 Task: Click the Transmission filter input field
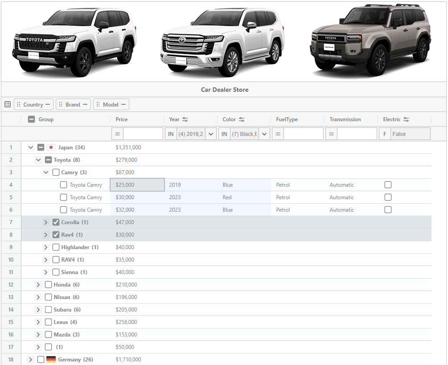357,134
